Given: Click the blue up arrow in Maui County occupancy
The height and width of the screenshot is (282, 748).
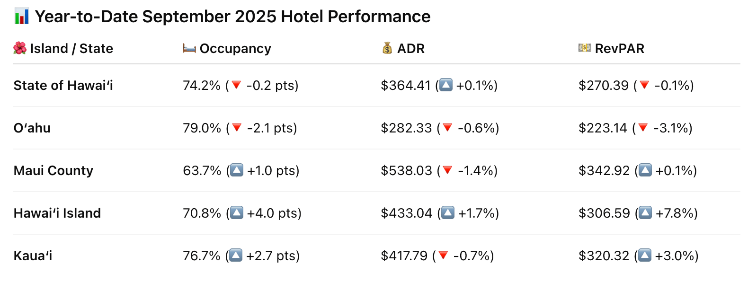Looking at the screenshot, I should click(237, 170).
